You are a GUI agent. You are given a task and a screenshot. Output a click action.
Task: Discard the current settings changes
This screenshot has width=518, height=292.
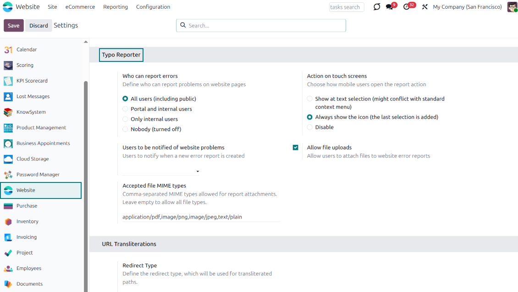pyautogui.click(x=39, y=25)
